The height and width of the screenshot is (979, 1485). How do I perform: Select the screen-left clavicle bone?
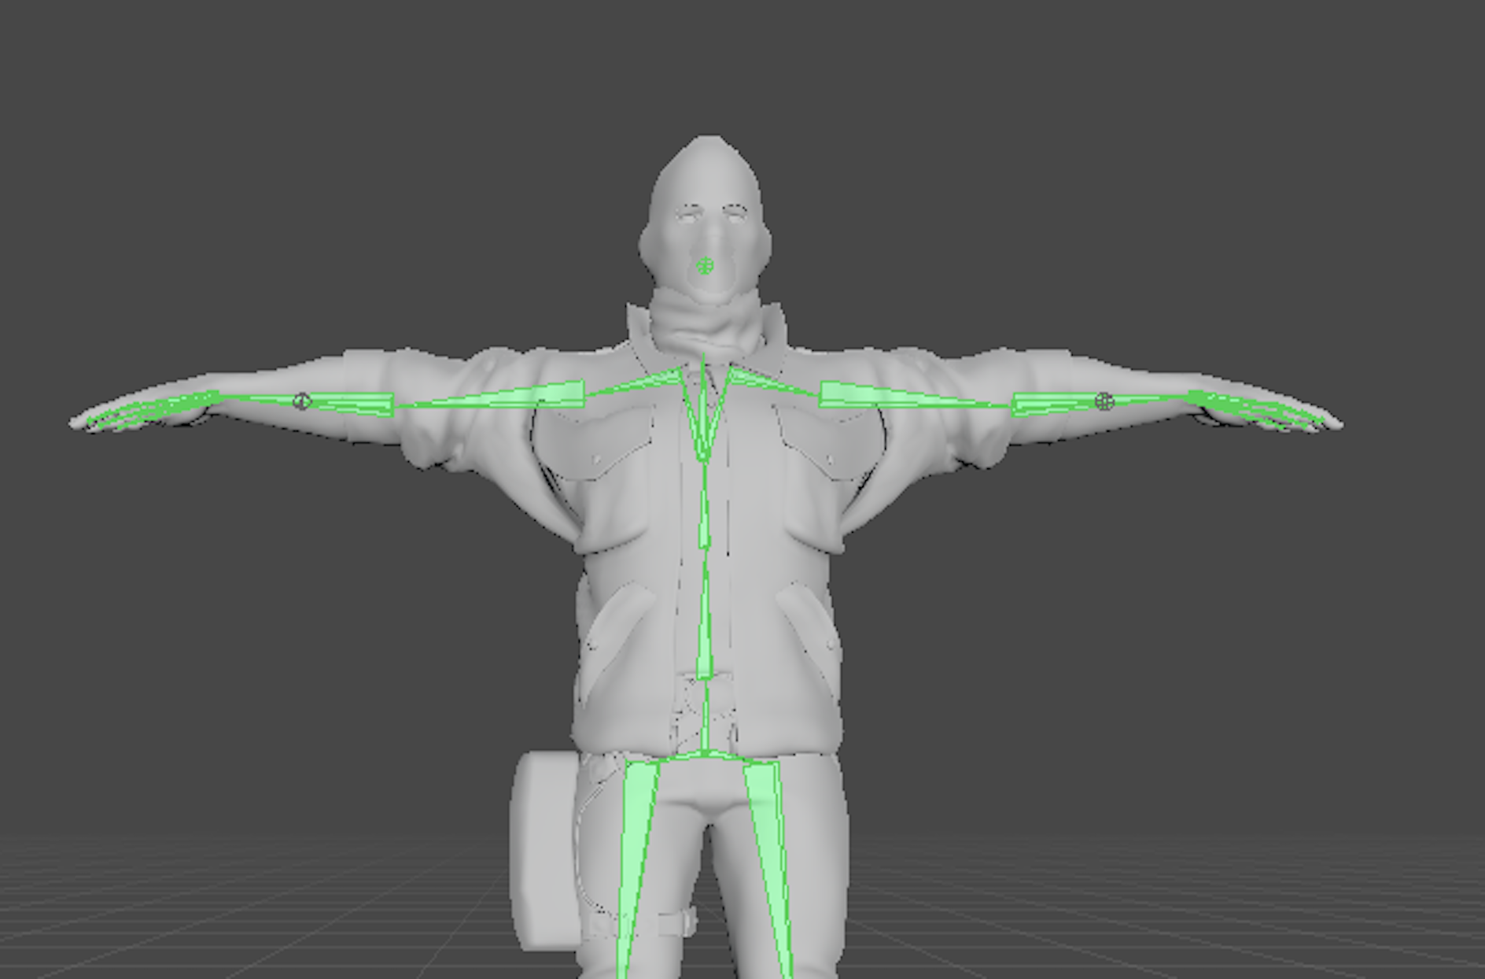coord(637,384)
